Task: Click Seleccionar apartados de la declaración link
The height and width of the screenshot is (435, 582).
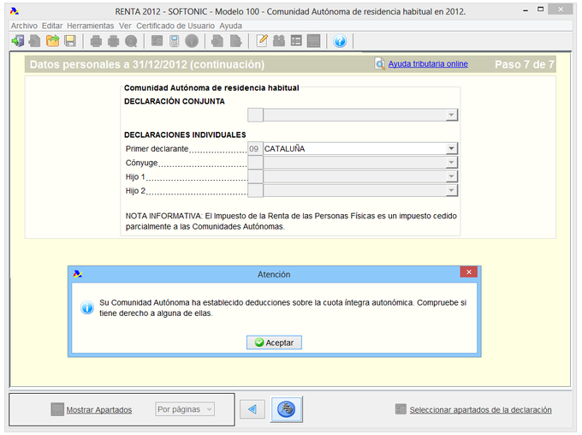Action: click(481, 410)
